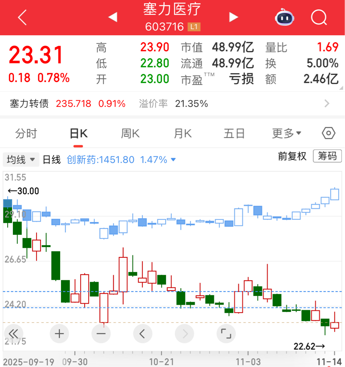Open the 均线 indicator dropdown
Screen dimensions: 345x367
pos(21,159)
